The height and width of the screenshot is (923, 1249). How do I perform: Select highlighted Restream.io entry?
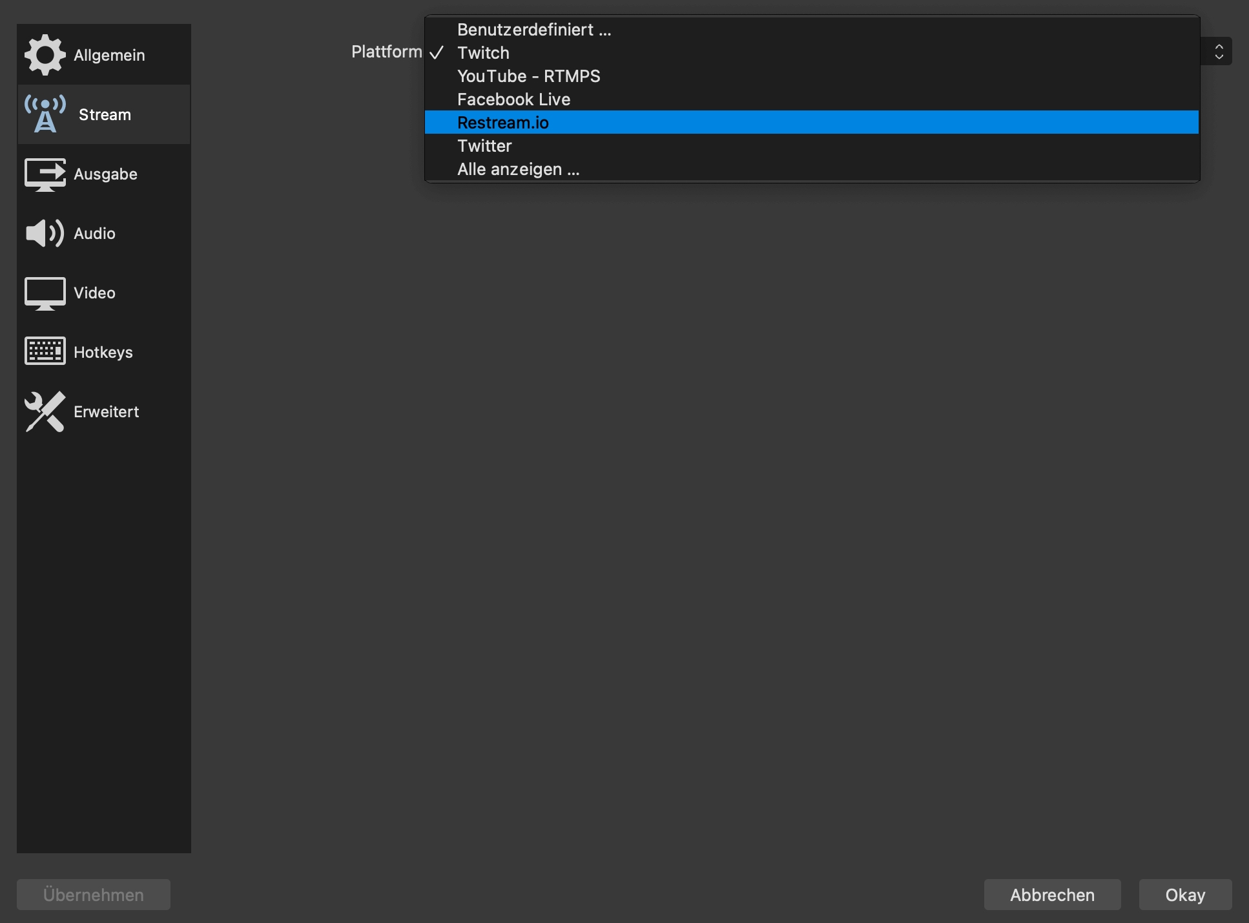click(502, 123)
